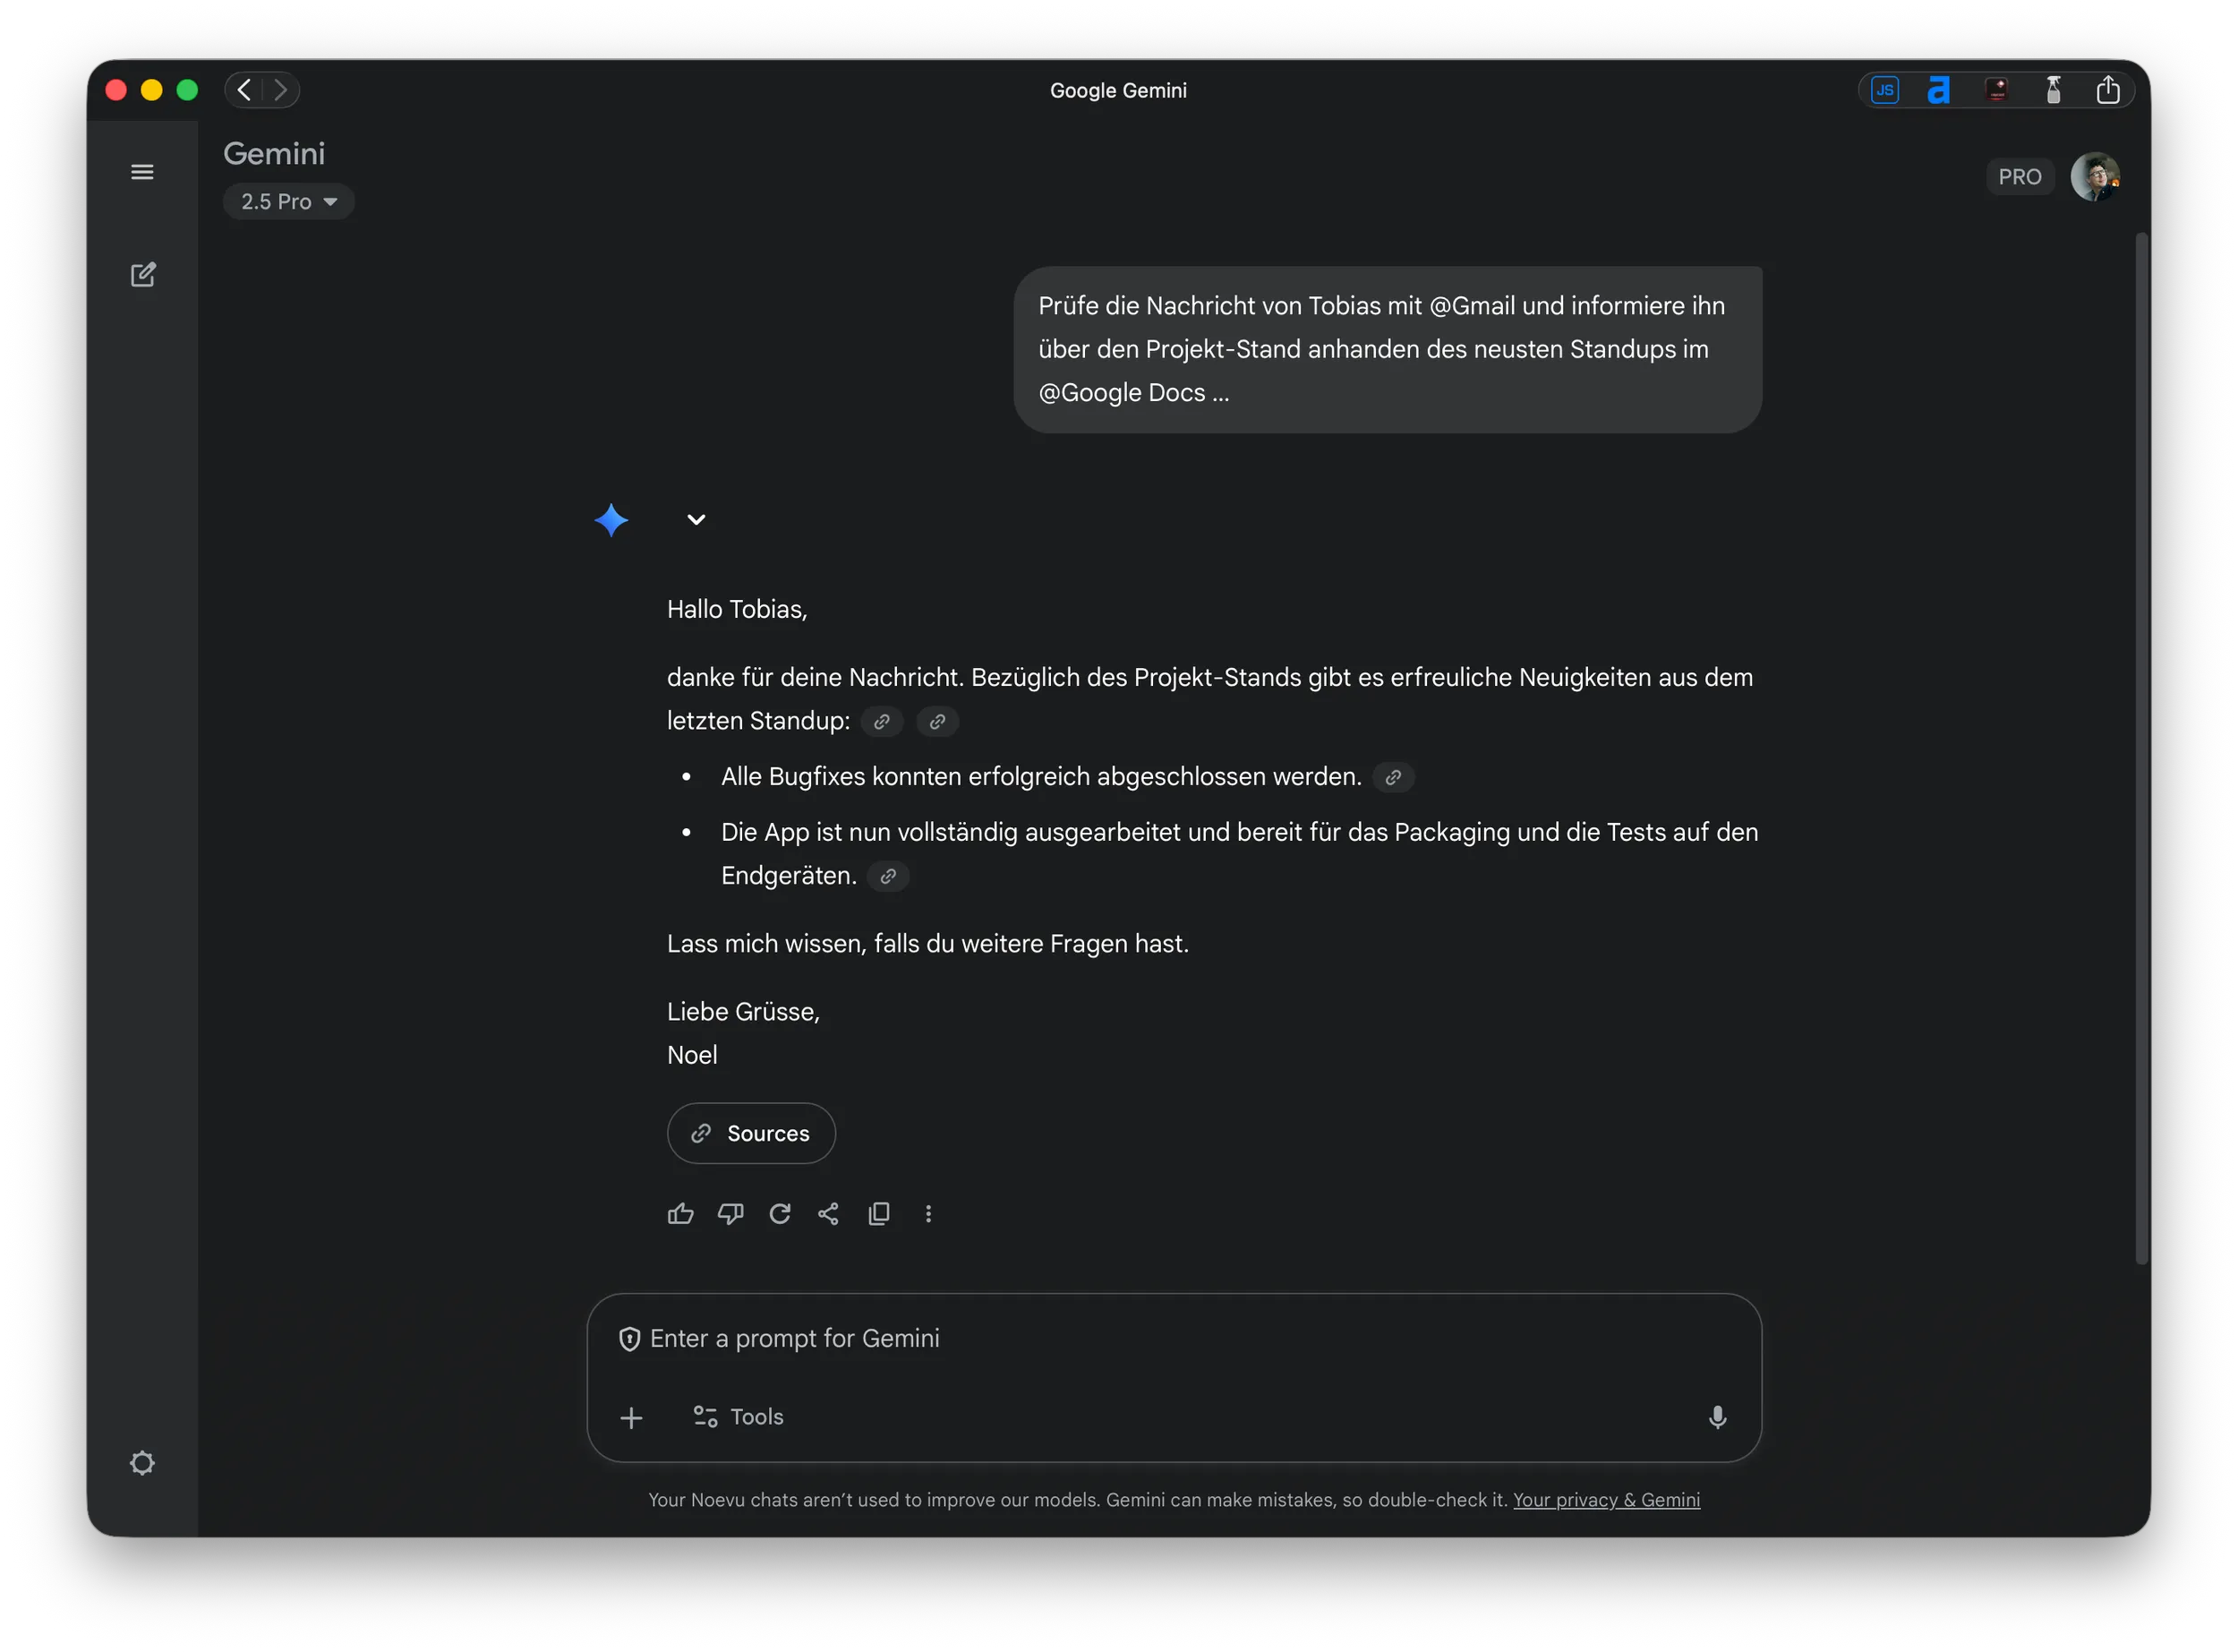Click the chat vertical scrollbar
This screenshot has width=2238, height=1652.
point(2141,750)
